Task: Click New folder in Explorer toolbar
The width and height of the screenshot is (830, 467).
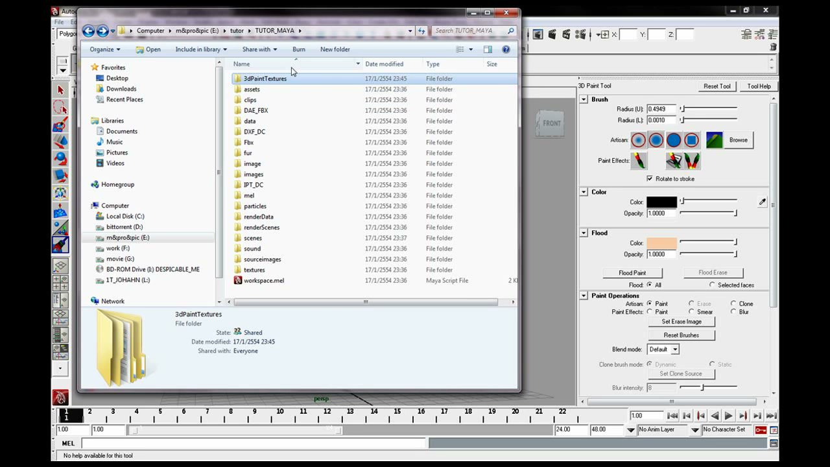Action: [x=335, y=49]
